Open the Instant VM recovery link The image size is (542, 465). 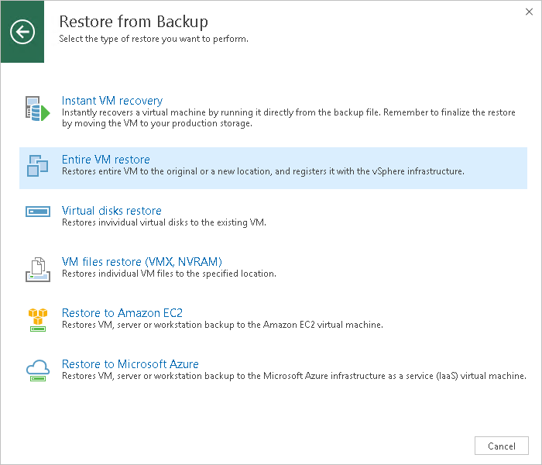click(x=111, y=101)
